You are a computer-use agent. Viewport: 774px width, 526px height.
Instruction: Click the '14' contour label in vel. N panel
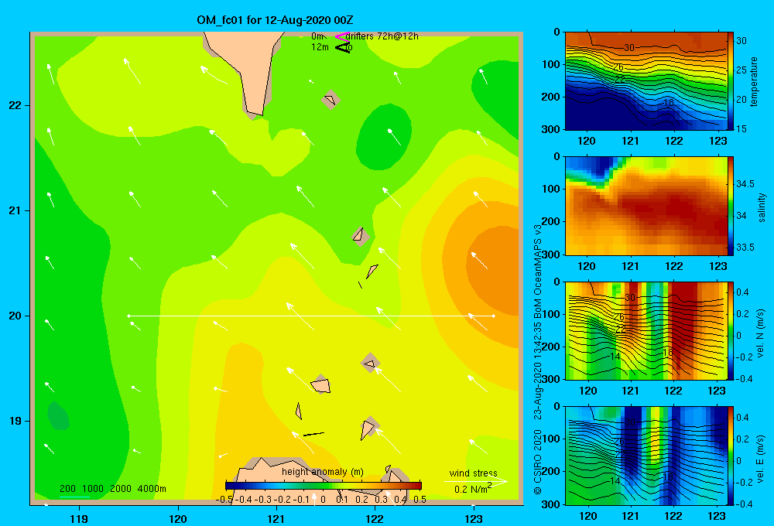click(x=615, y=356)
